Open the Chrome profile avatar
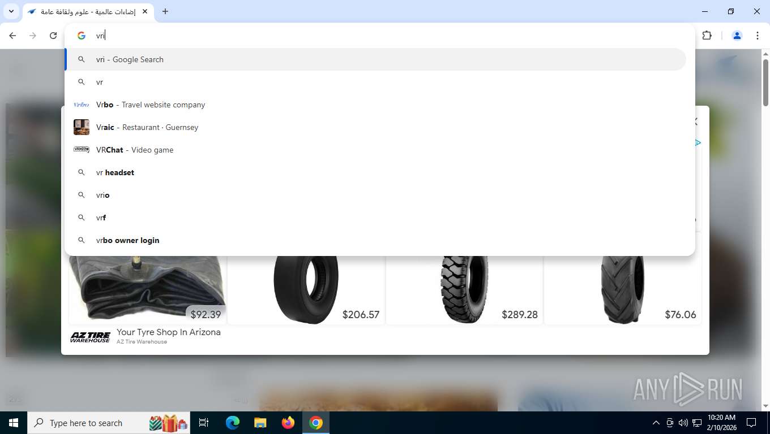This screenshot has width=770, height=434. (x=737, y=36)
